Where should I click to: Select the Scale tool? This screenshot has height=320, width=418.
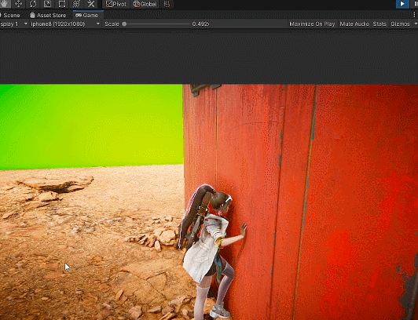coord(47,4)
